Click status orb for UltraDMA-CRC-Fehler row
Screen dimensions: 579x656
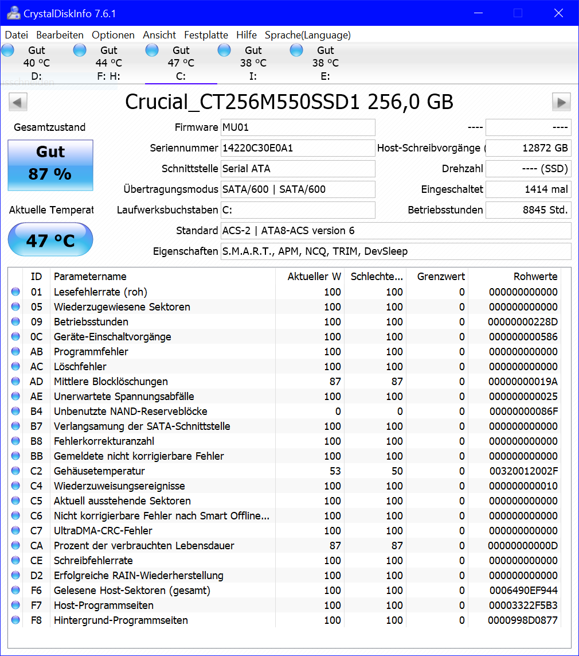[15, 530]
